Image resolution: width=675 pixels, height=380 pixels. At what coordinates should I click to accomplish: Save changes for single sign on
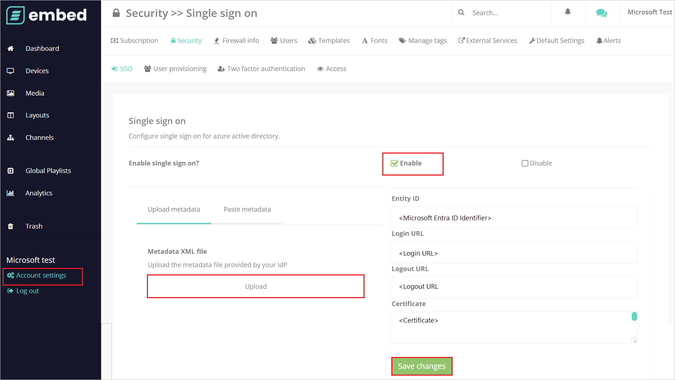point(422,366)
